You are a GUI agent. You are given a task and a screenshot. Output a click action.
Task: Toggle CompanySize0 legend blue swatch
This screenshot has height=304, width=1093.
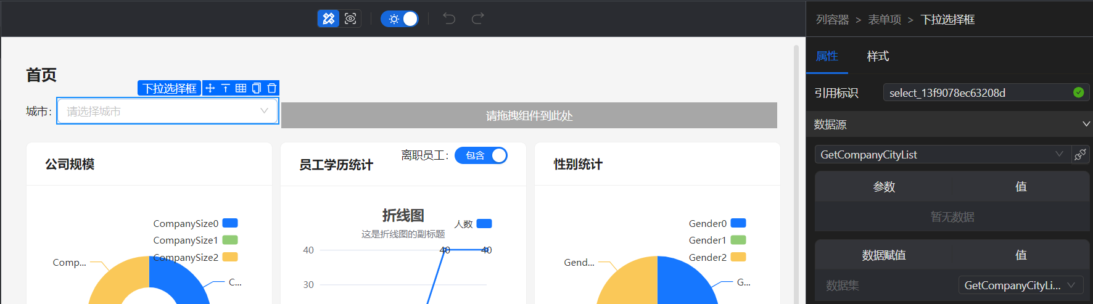click(x=230, y=223)
